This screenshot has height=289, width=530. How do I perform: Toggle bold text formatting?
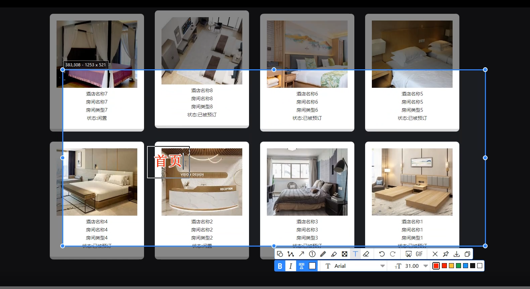[280, 266]
